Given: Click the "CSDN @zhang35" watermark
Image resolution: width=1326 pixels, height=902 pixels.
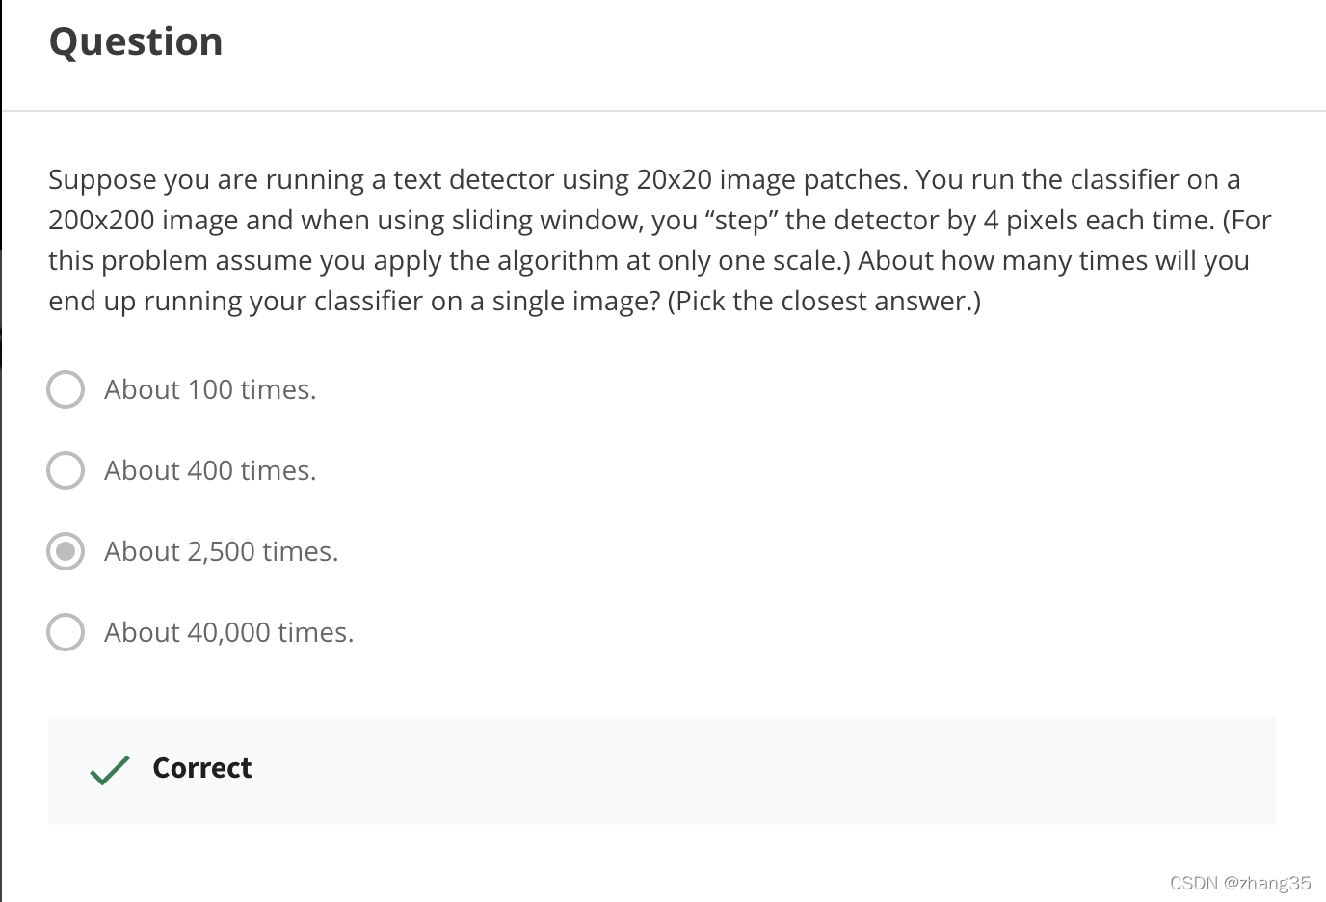Looking at the screenshot, I should (x=1240, y=883).
